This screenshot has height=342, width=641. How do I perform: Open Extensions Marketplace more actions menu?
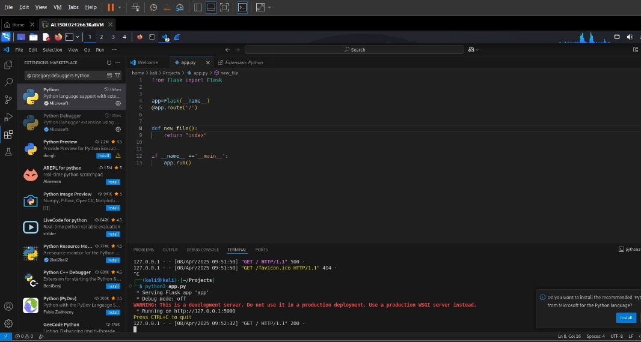[118, 62]
